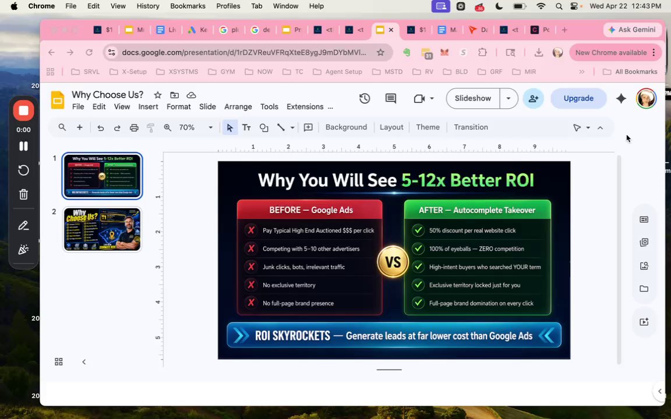The height and width of the screenshot is (419, 671).
Task: Open the File menu in Slides
Action: [78, 107]
